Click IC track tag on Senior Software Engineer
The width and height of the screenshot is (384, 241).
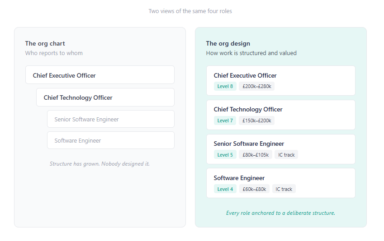[x=286, y=155]
